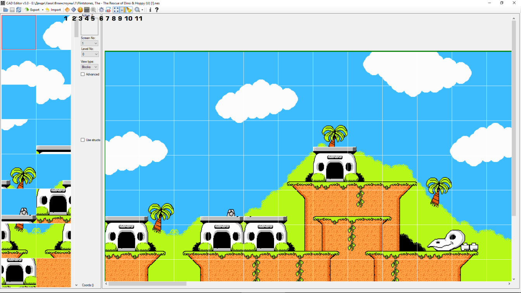Open the Level No dropdown

[90, 54]
